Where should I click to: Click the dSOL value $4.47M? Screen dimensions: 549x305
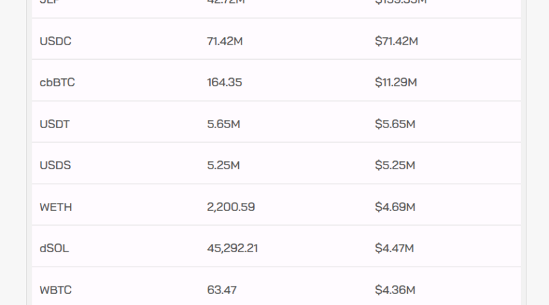pyautogui.click(x=394, y=248)
